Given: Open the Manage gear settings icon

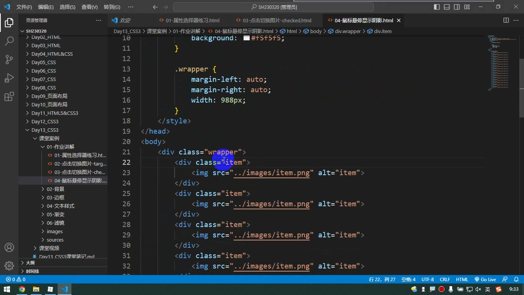Looking at the screenshot, I should tap(9, 266).
